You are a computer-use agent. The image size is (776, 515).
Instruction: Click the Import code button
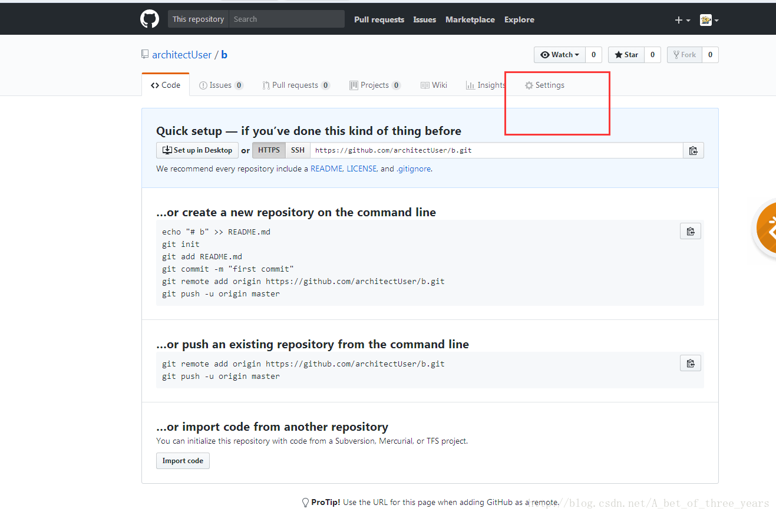(183, 461)
